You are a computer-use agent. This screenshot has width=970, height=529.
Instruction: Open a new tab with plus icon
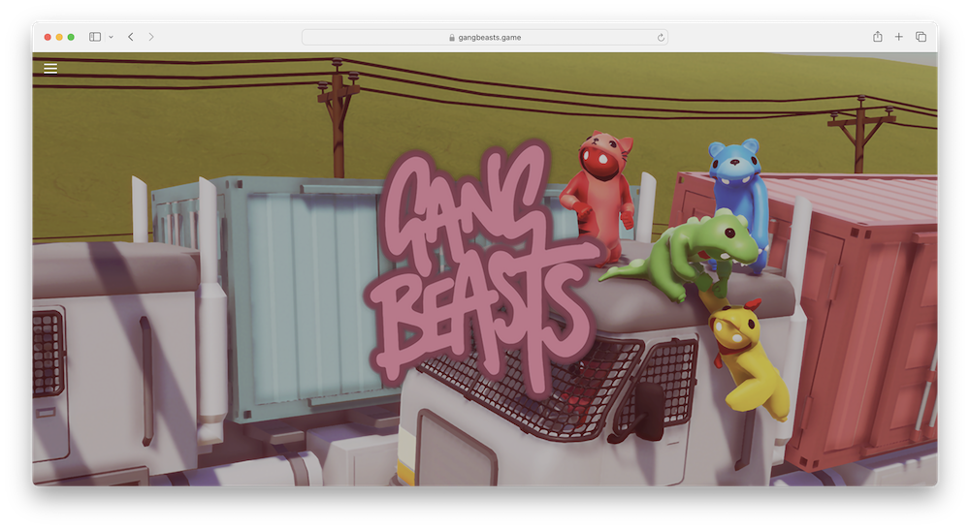899,37
